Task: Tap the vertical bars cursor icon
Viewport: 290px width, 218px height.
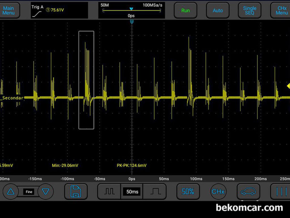Action: tap(281, 192)
